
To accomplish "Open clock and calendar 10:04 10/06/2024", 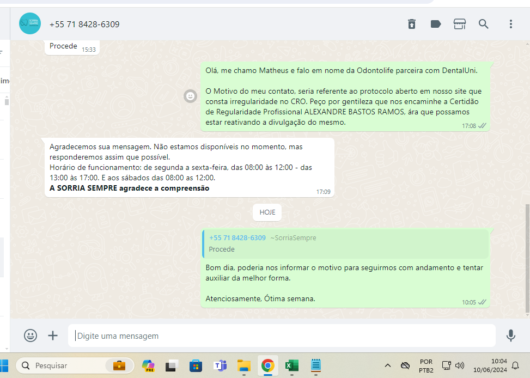I will coord(490,365).
